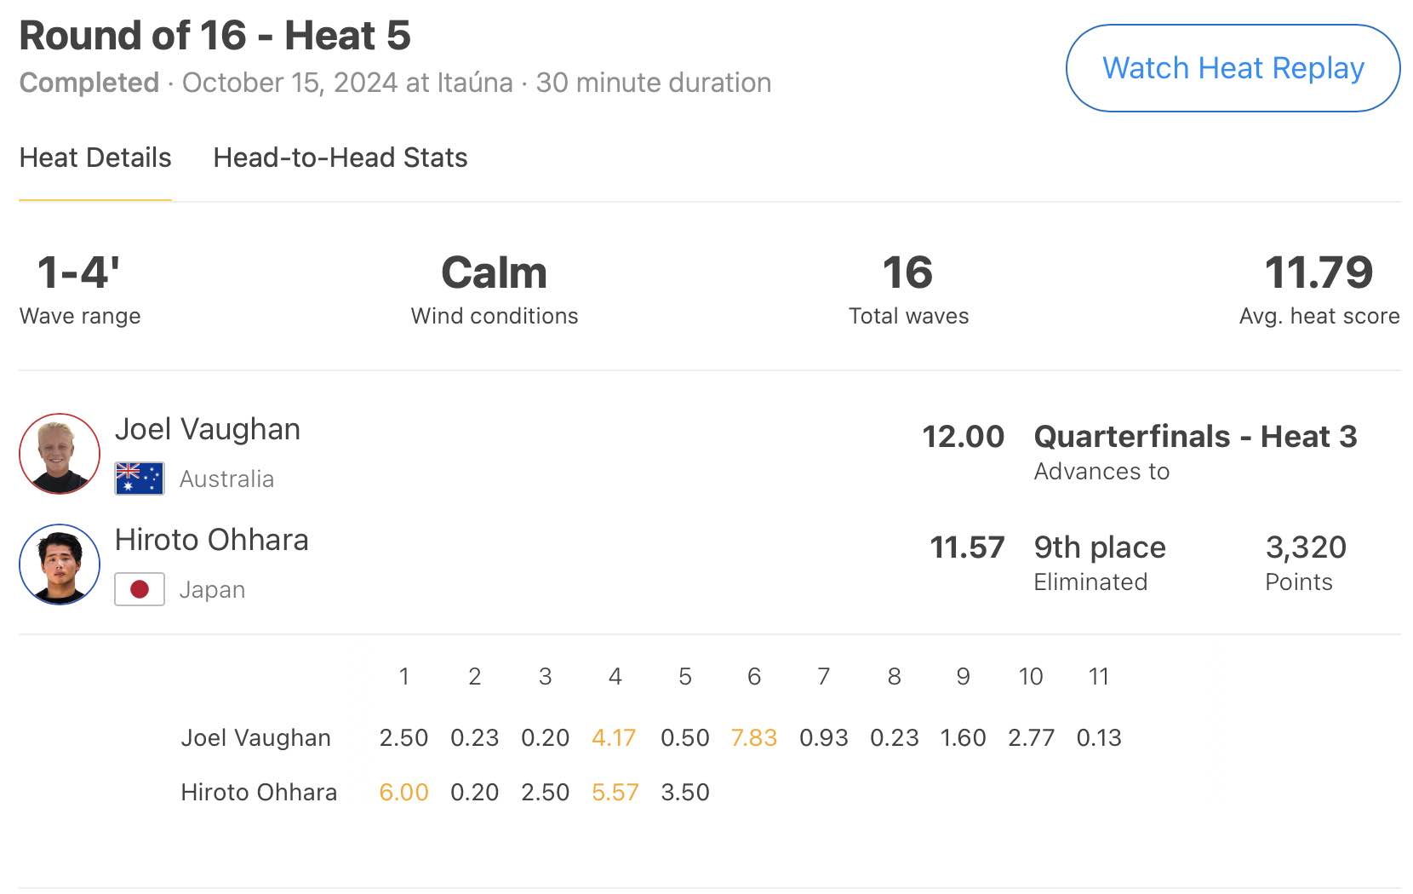Click Joel Vaughan's 12.00 heat total

[963, 437]
